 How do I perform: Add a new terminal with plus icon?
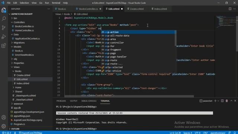tap(215, 101)
